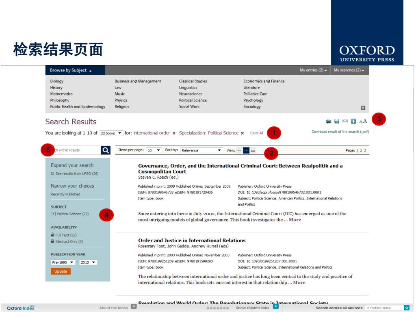Toggle the About the Index arrow
Viewport: 416px width, 312px height.
coord(134,306)
